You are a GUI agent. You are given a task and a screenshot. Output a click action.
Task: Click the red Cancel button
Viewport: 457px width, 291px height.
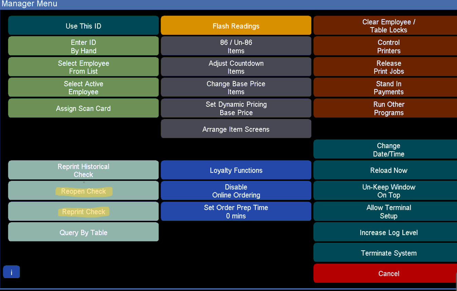(x=385, y=273)
